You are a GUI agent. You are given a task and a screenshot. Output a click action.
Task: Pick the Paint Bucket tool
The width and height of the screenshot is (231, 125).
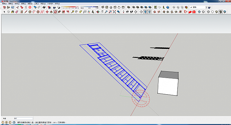pos(13,12)
